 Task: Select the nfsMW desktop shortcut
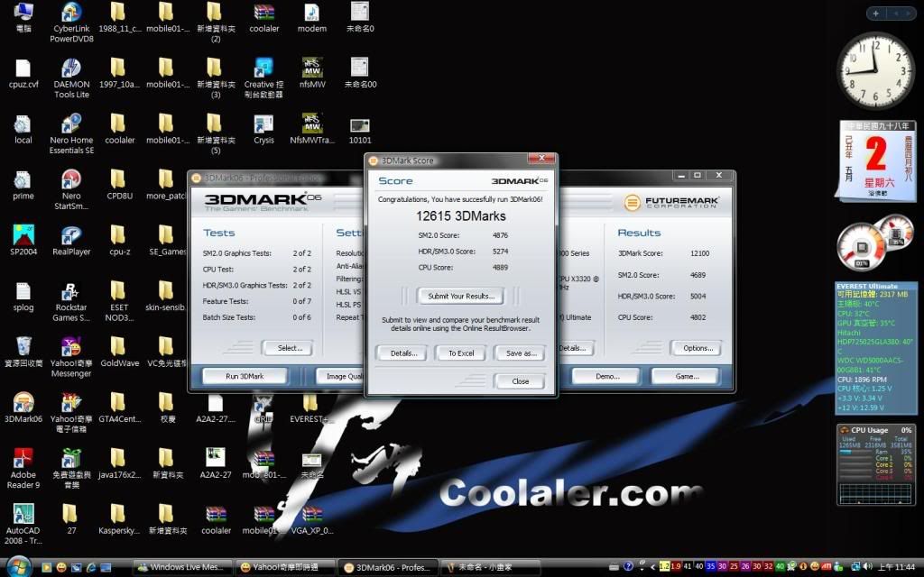click(x=312, y=69)
